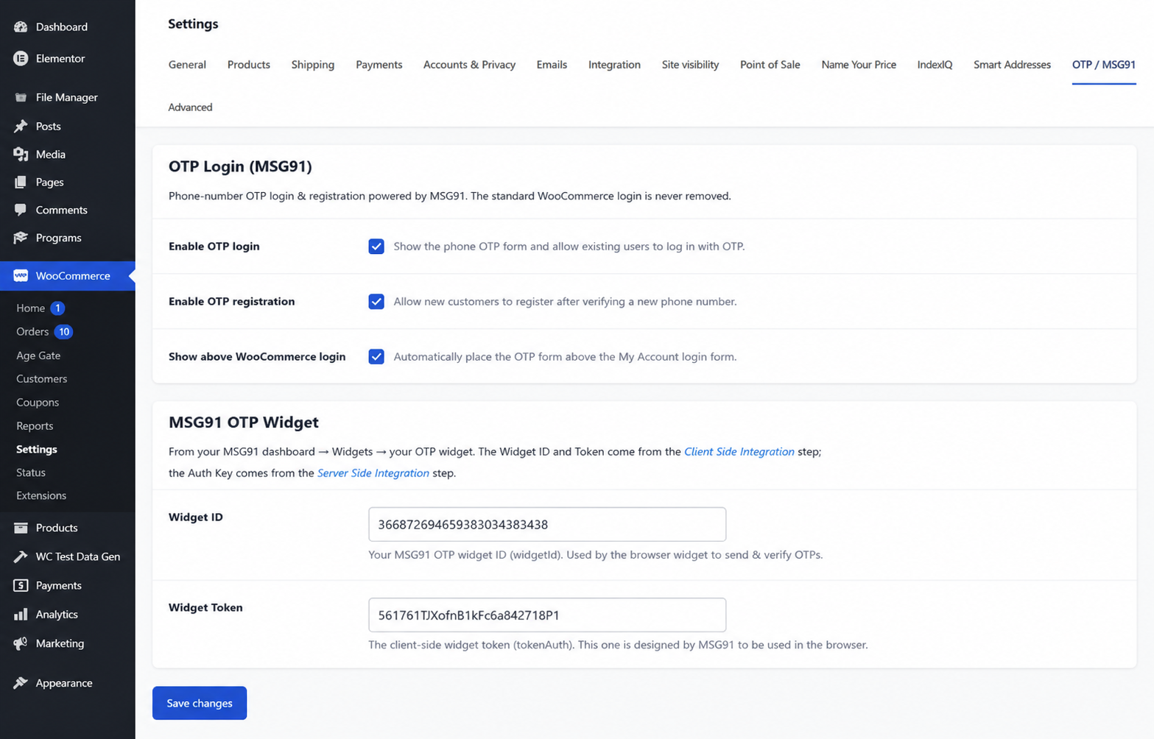Click the File Manager folder icon
Screen dimensions: 1154x739
click(x=21, y=97)
